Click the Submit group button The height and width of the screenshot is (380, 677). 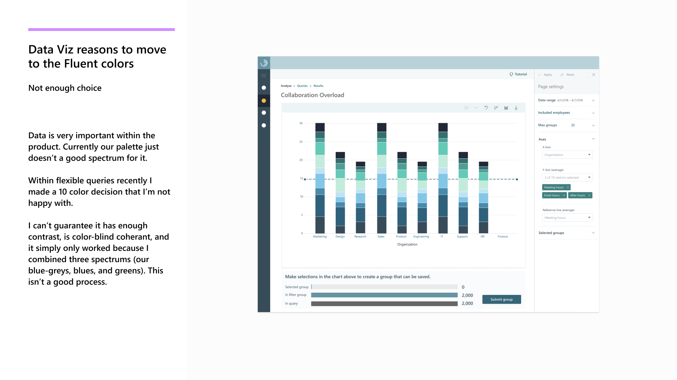pos(501,299)
